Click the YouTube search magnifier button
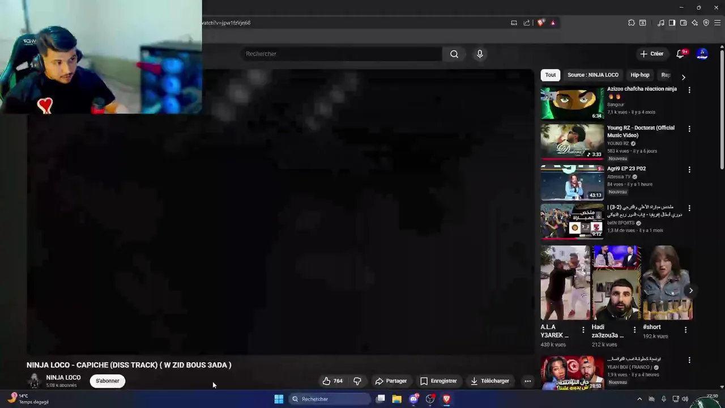 (454, 54)
